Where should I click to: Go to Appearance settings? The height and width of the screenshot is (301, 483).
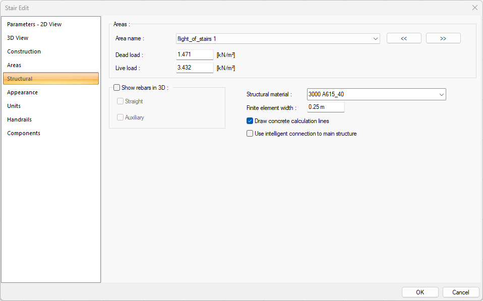[22, 92]
